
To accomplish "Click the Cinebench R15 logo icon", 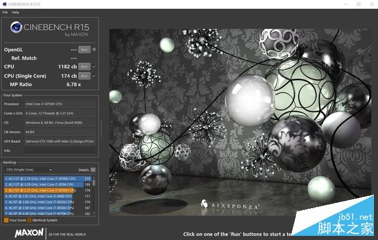I will click(17, 27).
